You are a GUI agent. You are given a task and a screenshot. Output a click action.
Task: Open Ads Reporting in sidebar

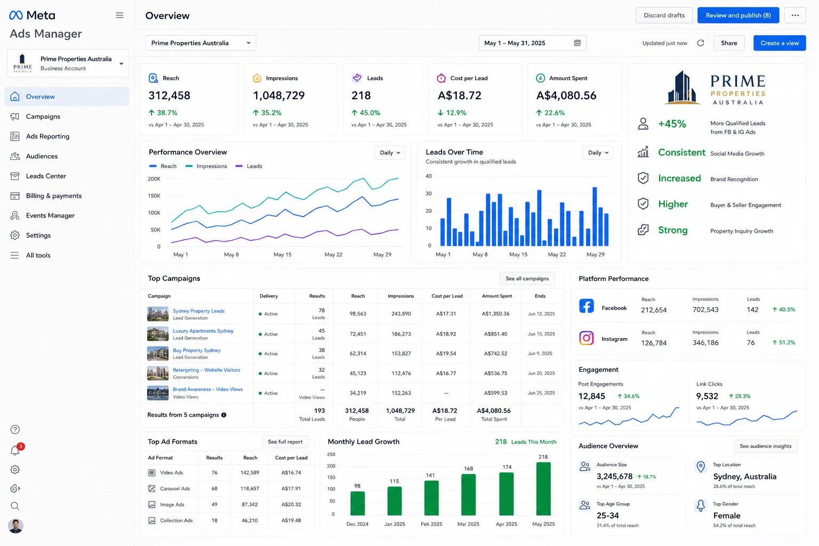pos(67,136)
